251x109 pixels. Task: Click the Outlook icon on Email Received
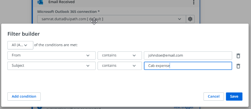(x=40, y=2)
